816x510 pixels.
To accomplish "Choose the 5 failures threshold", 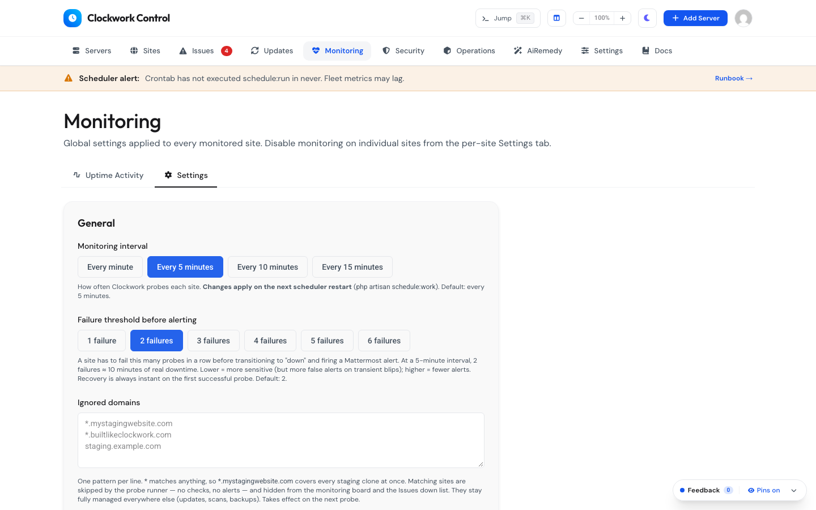I will click(328, 341).
